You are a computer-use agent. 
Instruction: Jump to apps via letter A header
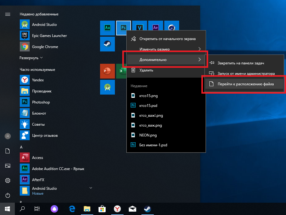[x=21, y=147]
